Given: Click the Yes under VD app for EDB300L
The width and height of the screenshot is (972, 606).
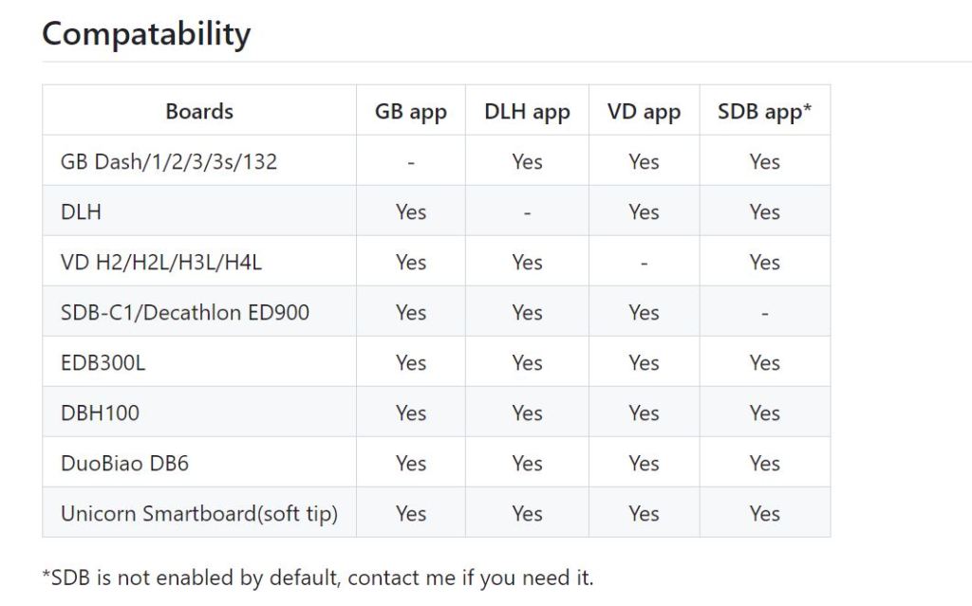Looking at the screenshot, I should [x=644, y=362].
